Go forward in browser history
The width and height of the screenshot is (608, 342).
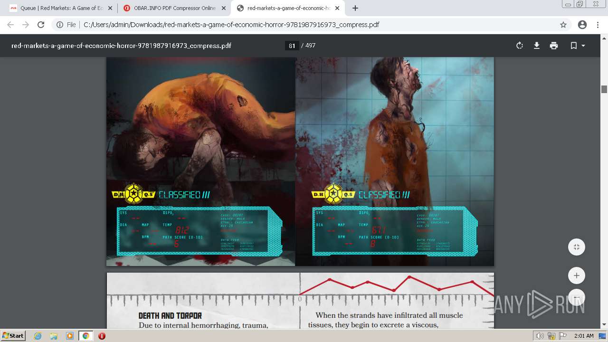coord(26,25)
